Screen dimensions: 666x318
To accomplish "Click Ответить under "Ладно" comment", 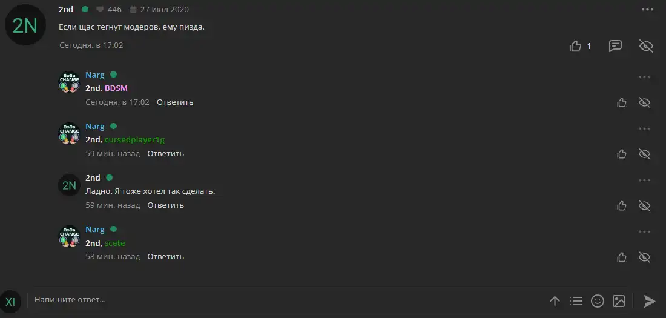I will point(165,205).
